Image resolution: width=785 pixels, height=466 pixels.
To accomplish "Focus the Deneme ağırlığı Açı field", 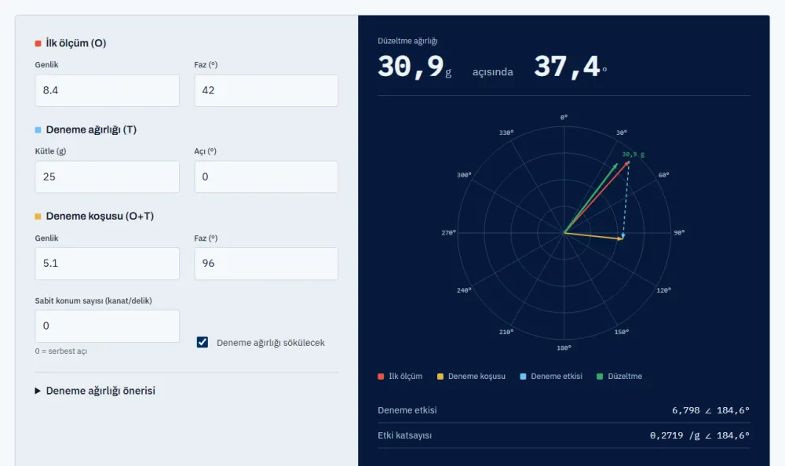I will click(266, 177).
